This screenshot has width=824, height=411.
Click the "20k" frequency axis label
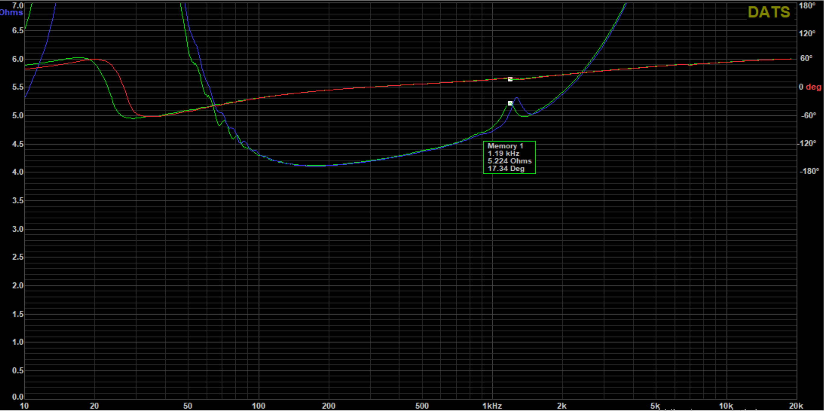coord(796,406)
